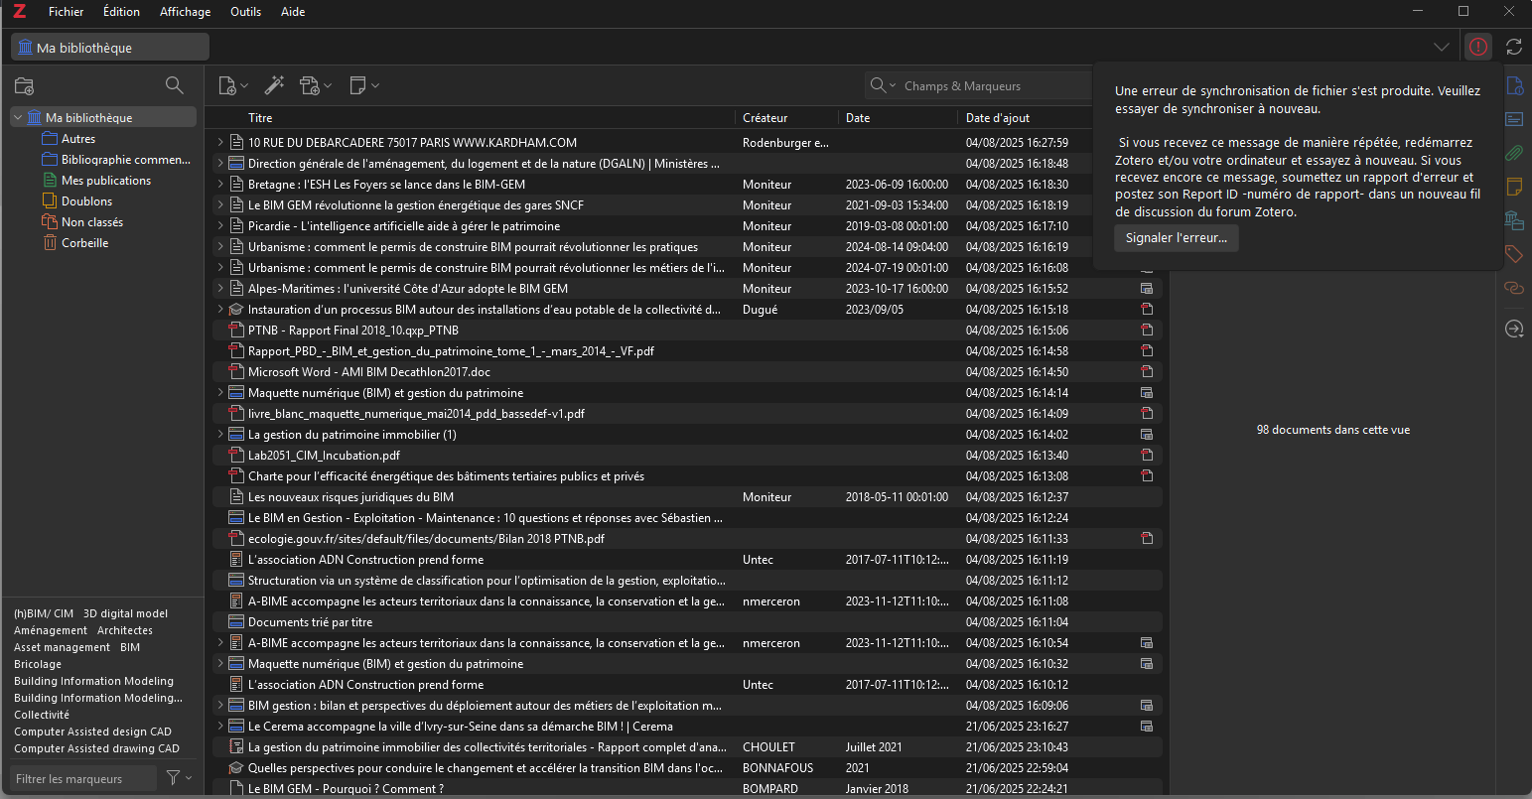Click PDF attachment icon of PTNB - Rapport Final row
Screen dimensions: 1532x799
point(1147,330)
